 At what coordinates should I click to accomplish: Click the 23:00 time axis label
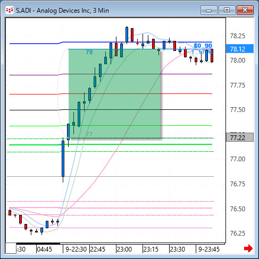[124, 249]
